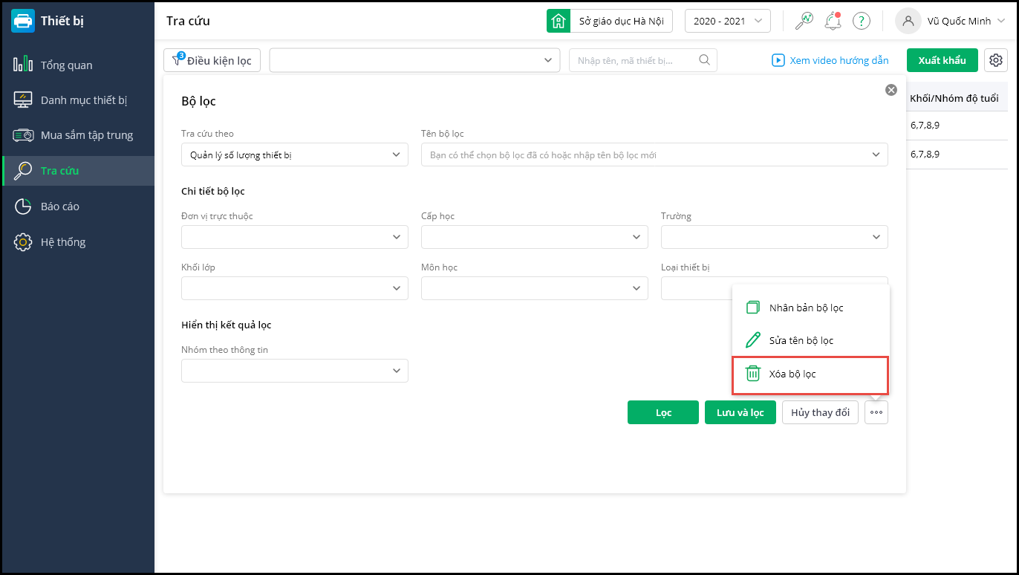Open the Xem video hướng dẫn link
This screenshot has width=1019, height=575.
click(x=830, y=60)
